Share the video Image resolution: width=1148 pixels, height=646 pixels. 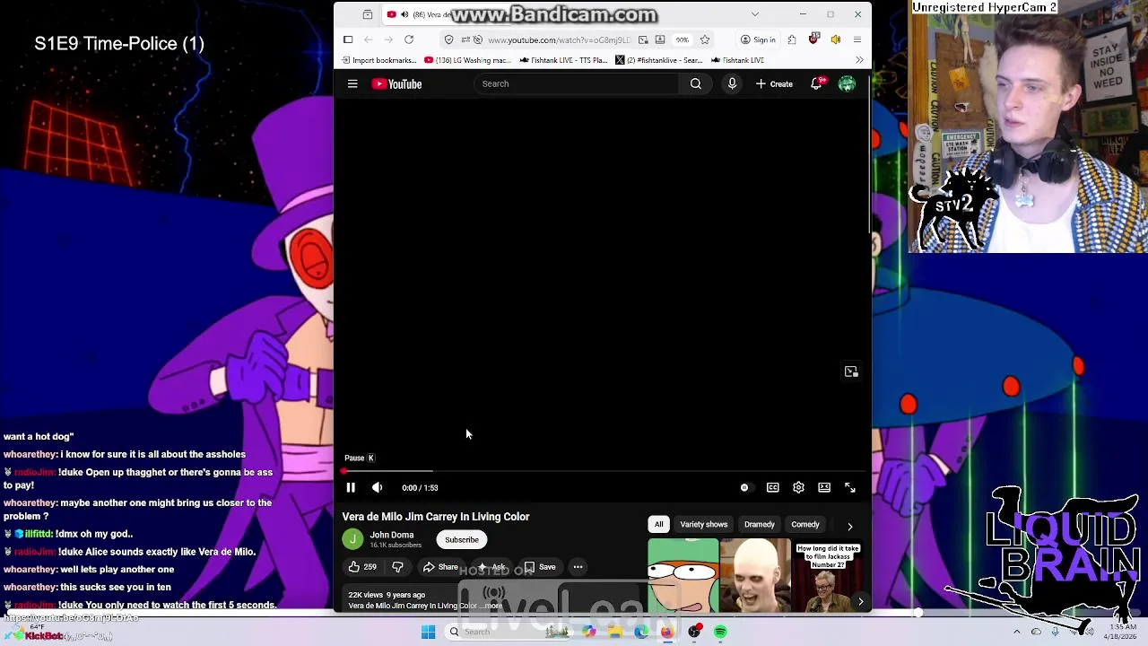point(440,567)
